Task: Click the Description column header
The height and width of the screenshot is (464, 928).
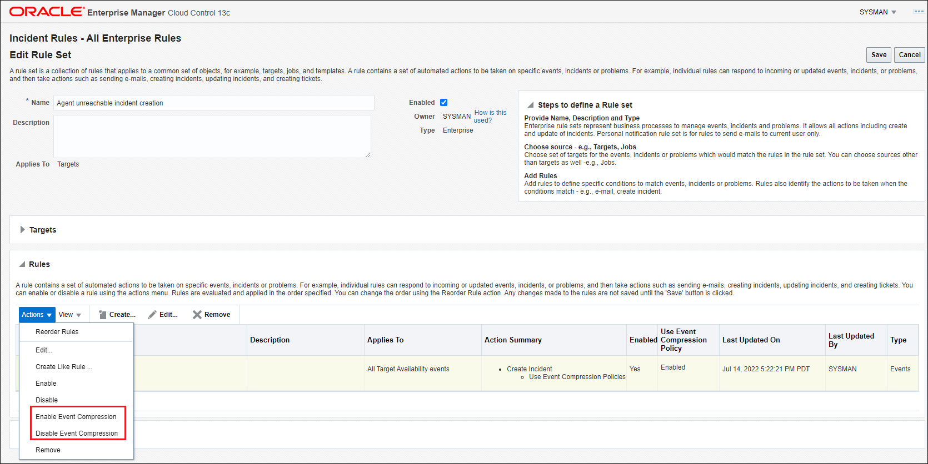Action: pos(306,340)
